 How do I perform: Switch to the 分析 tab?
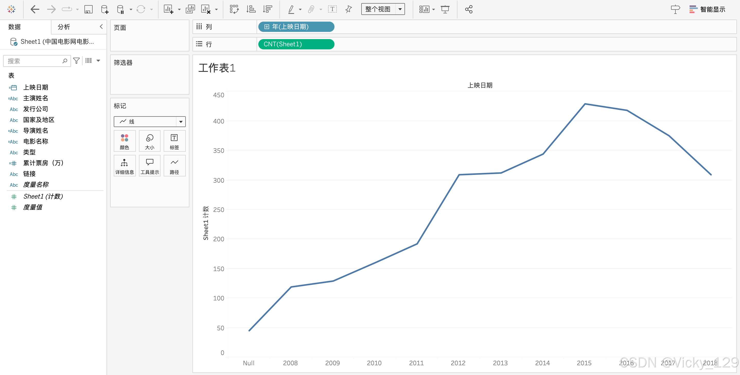pyautogui.click(x=64, y=27)
